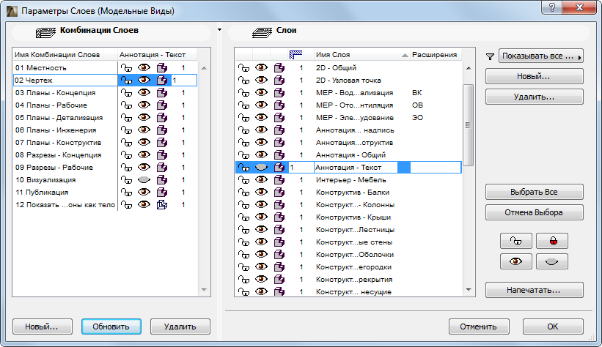The width and height of the screenshot is (602, 347).
Task: Click lock icon of Интерьер - Мебель layer
Action: tap(243, 180)
